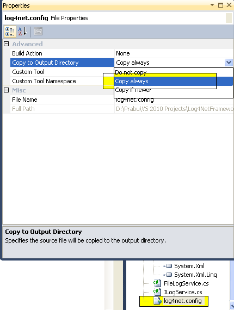Click the FileLogService.cs C# file icon
The width and height of the screenshot is (234, 310).
157,283
